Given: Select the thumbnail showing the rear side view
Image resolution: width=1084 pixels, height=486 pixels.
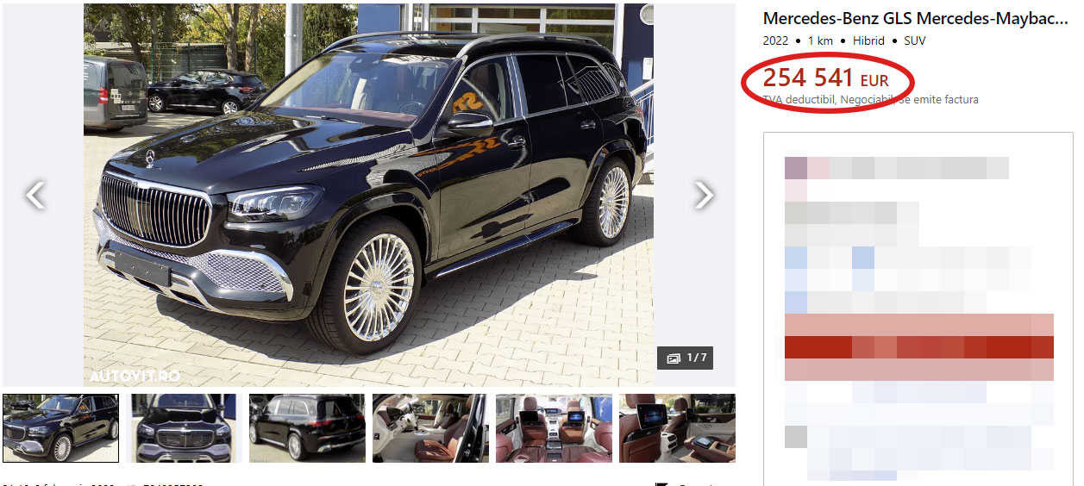Looking at the screenshot, I should tap(307, 428).
